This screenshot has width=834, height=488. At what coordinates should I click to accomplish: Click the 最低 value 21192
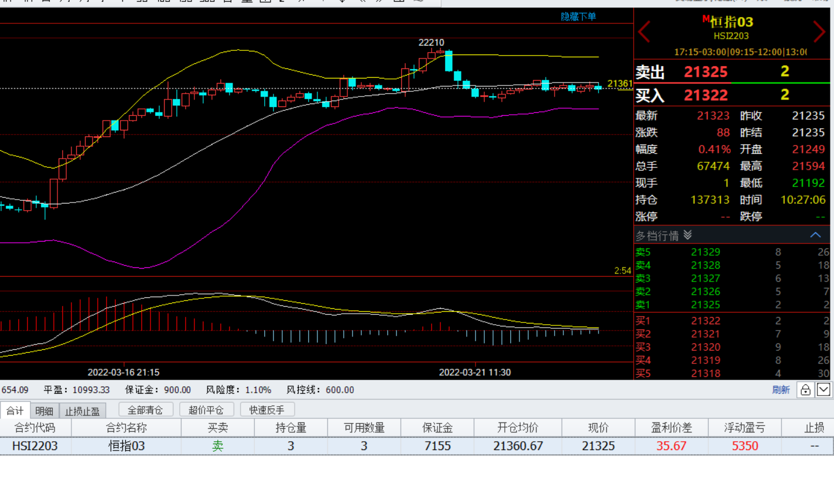pyautogui.click(x=808, y=183)
